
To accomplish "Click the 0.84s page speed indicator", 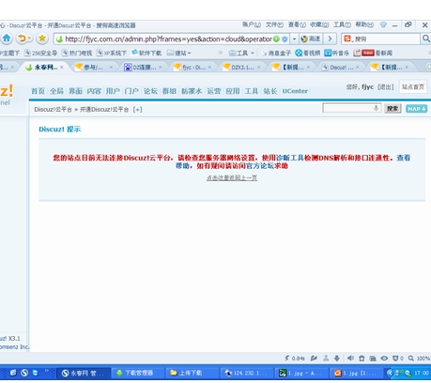I will 295,359.
